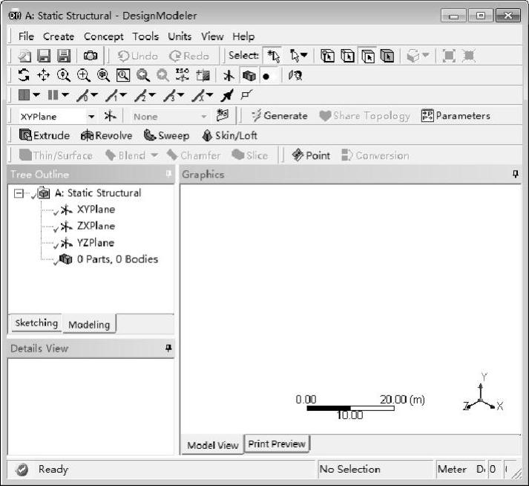
Task: Pin the Details View panel
Action: click(x=168, y=348)
